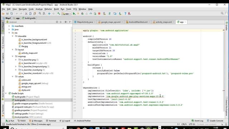Image resolution: width=229 pixels, height=129 pixels.
Task: Click the Collapse All icon in Project panel
Action: click(60, 22)
